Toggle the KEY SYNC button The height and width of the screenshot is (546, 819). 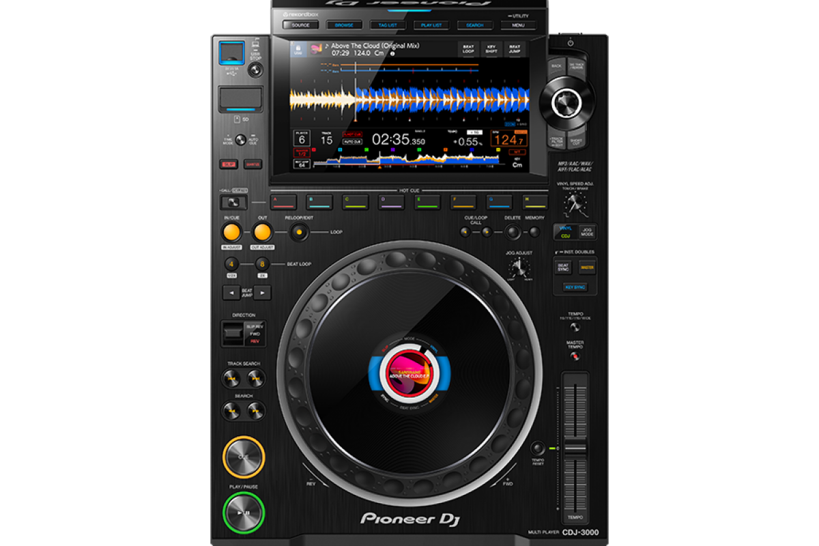[575, 288]
